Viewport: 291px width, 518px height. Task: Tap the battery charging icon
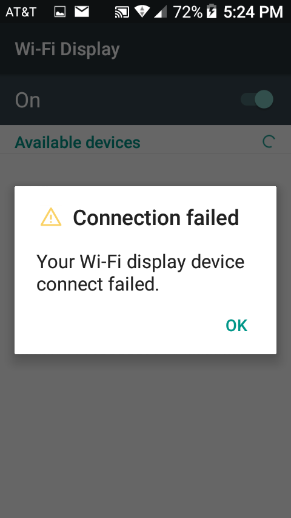point(212,12)
